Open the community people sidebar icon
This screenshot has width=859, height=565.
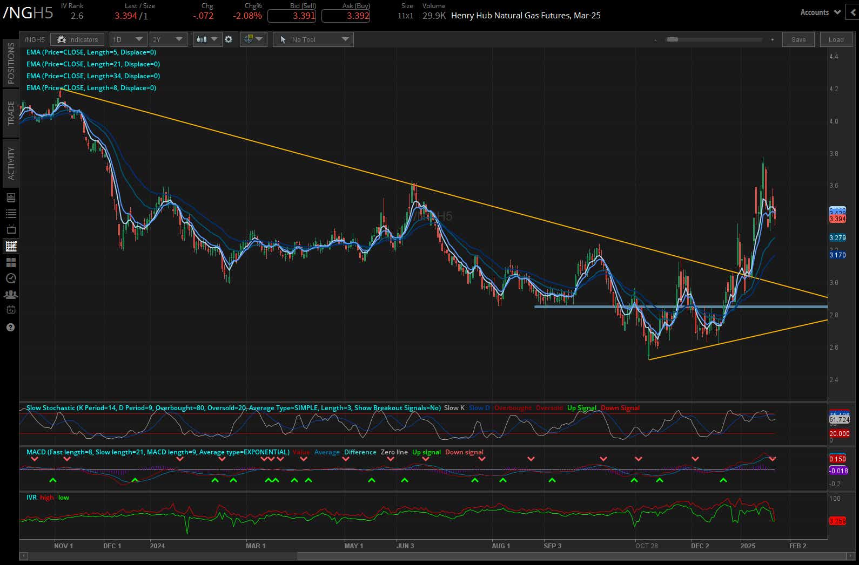click(x=11, y=295)
